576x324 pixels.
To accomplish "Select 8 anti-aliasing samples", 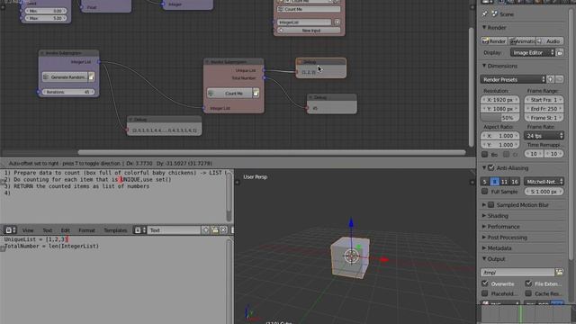I will [x=495, y=182].
